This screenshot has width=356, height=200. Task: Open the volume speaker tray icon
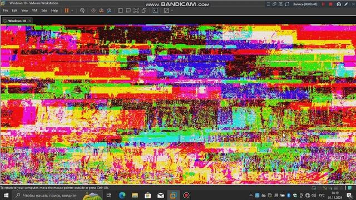[314, 195]
